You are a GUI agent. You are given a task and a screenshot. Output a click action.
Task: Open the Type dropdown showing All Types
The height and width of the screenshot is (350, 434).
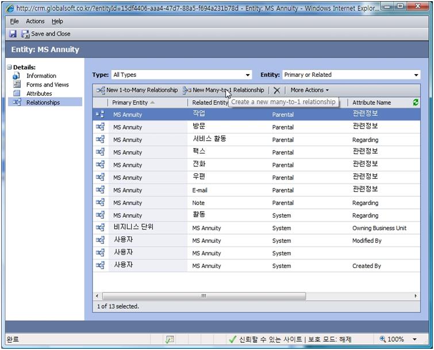coord(182,75)
